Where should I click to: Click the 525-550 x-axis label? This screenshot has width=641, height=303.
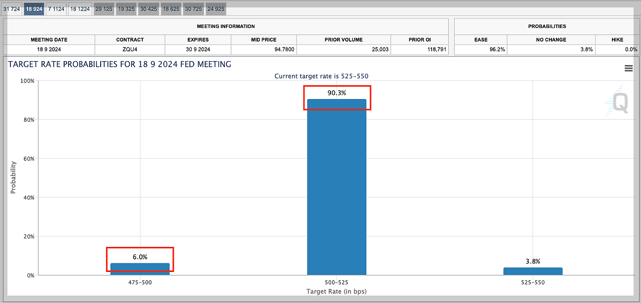(x=533, y=282)
